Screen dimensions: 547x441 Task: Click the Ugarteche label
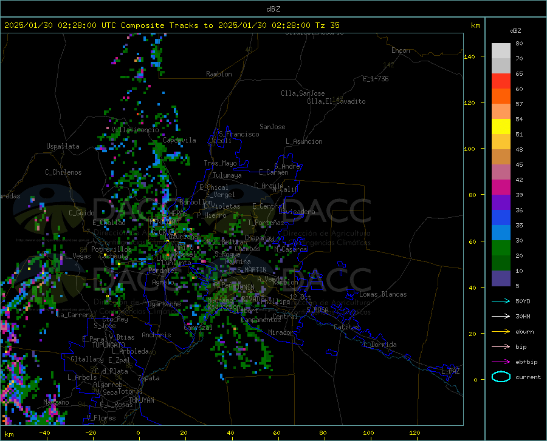coord(164,304)
